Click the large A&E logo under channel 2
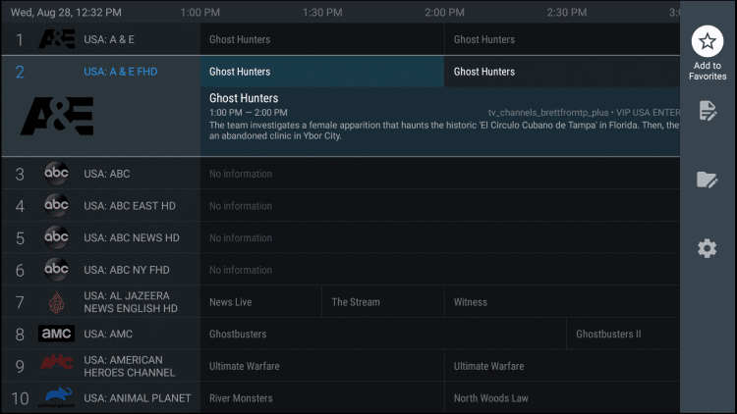 click(57, 117)
